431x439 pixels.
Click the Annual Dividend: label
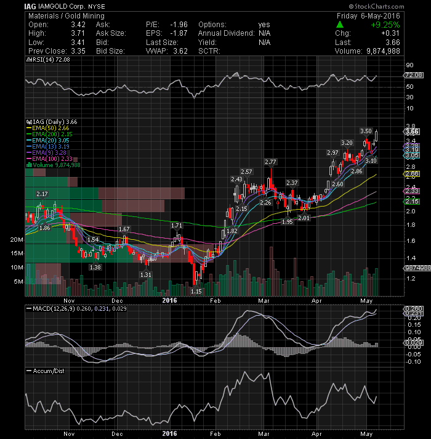click(x=227, y=33)
